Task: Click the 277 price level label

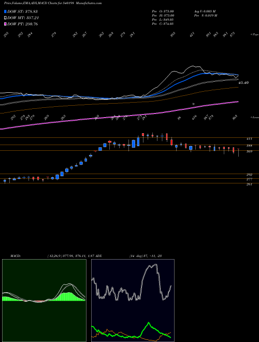Action: 249,179
